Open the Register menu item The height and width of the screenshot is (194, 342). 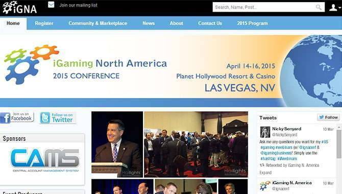point(44,23)
